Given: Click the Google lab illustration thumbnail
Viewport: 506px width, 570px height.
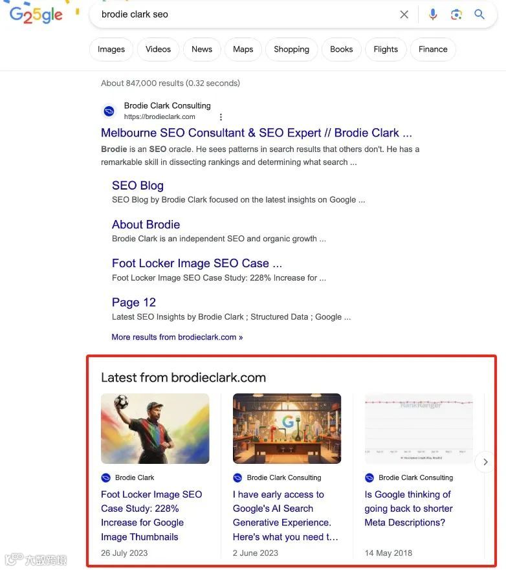Looking at the screenshot, I should tap(287, 428).
